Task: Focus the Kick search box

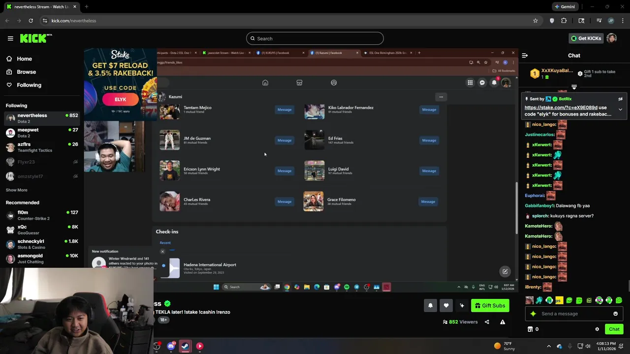Action: [x=315, y=38]
